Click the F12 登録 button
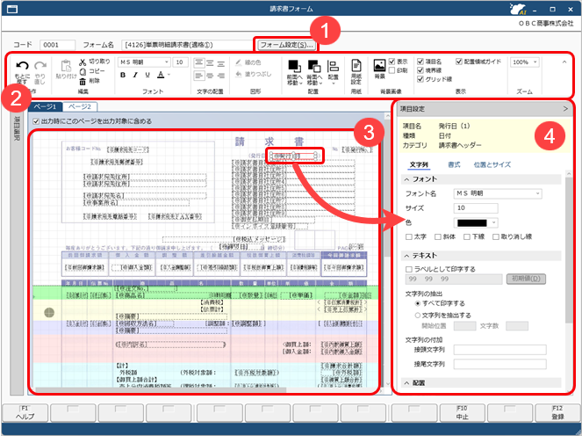This screenshot has width=582, height=436. pos(557,414)
